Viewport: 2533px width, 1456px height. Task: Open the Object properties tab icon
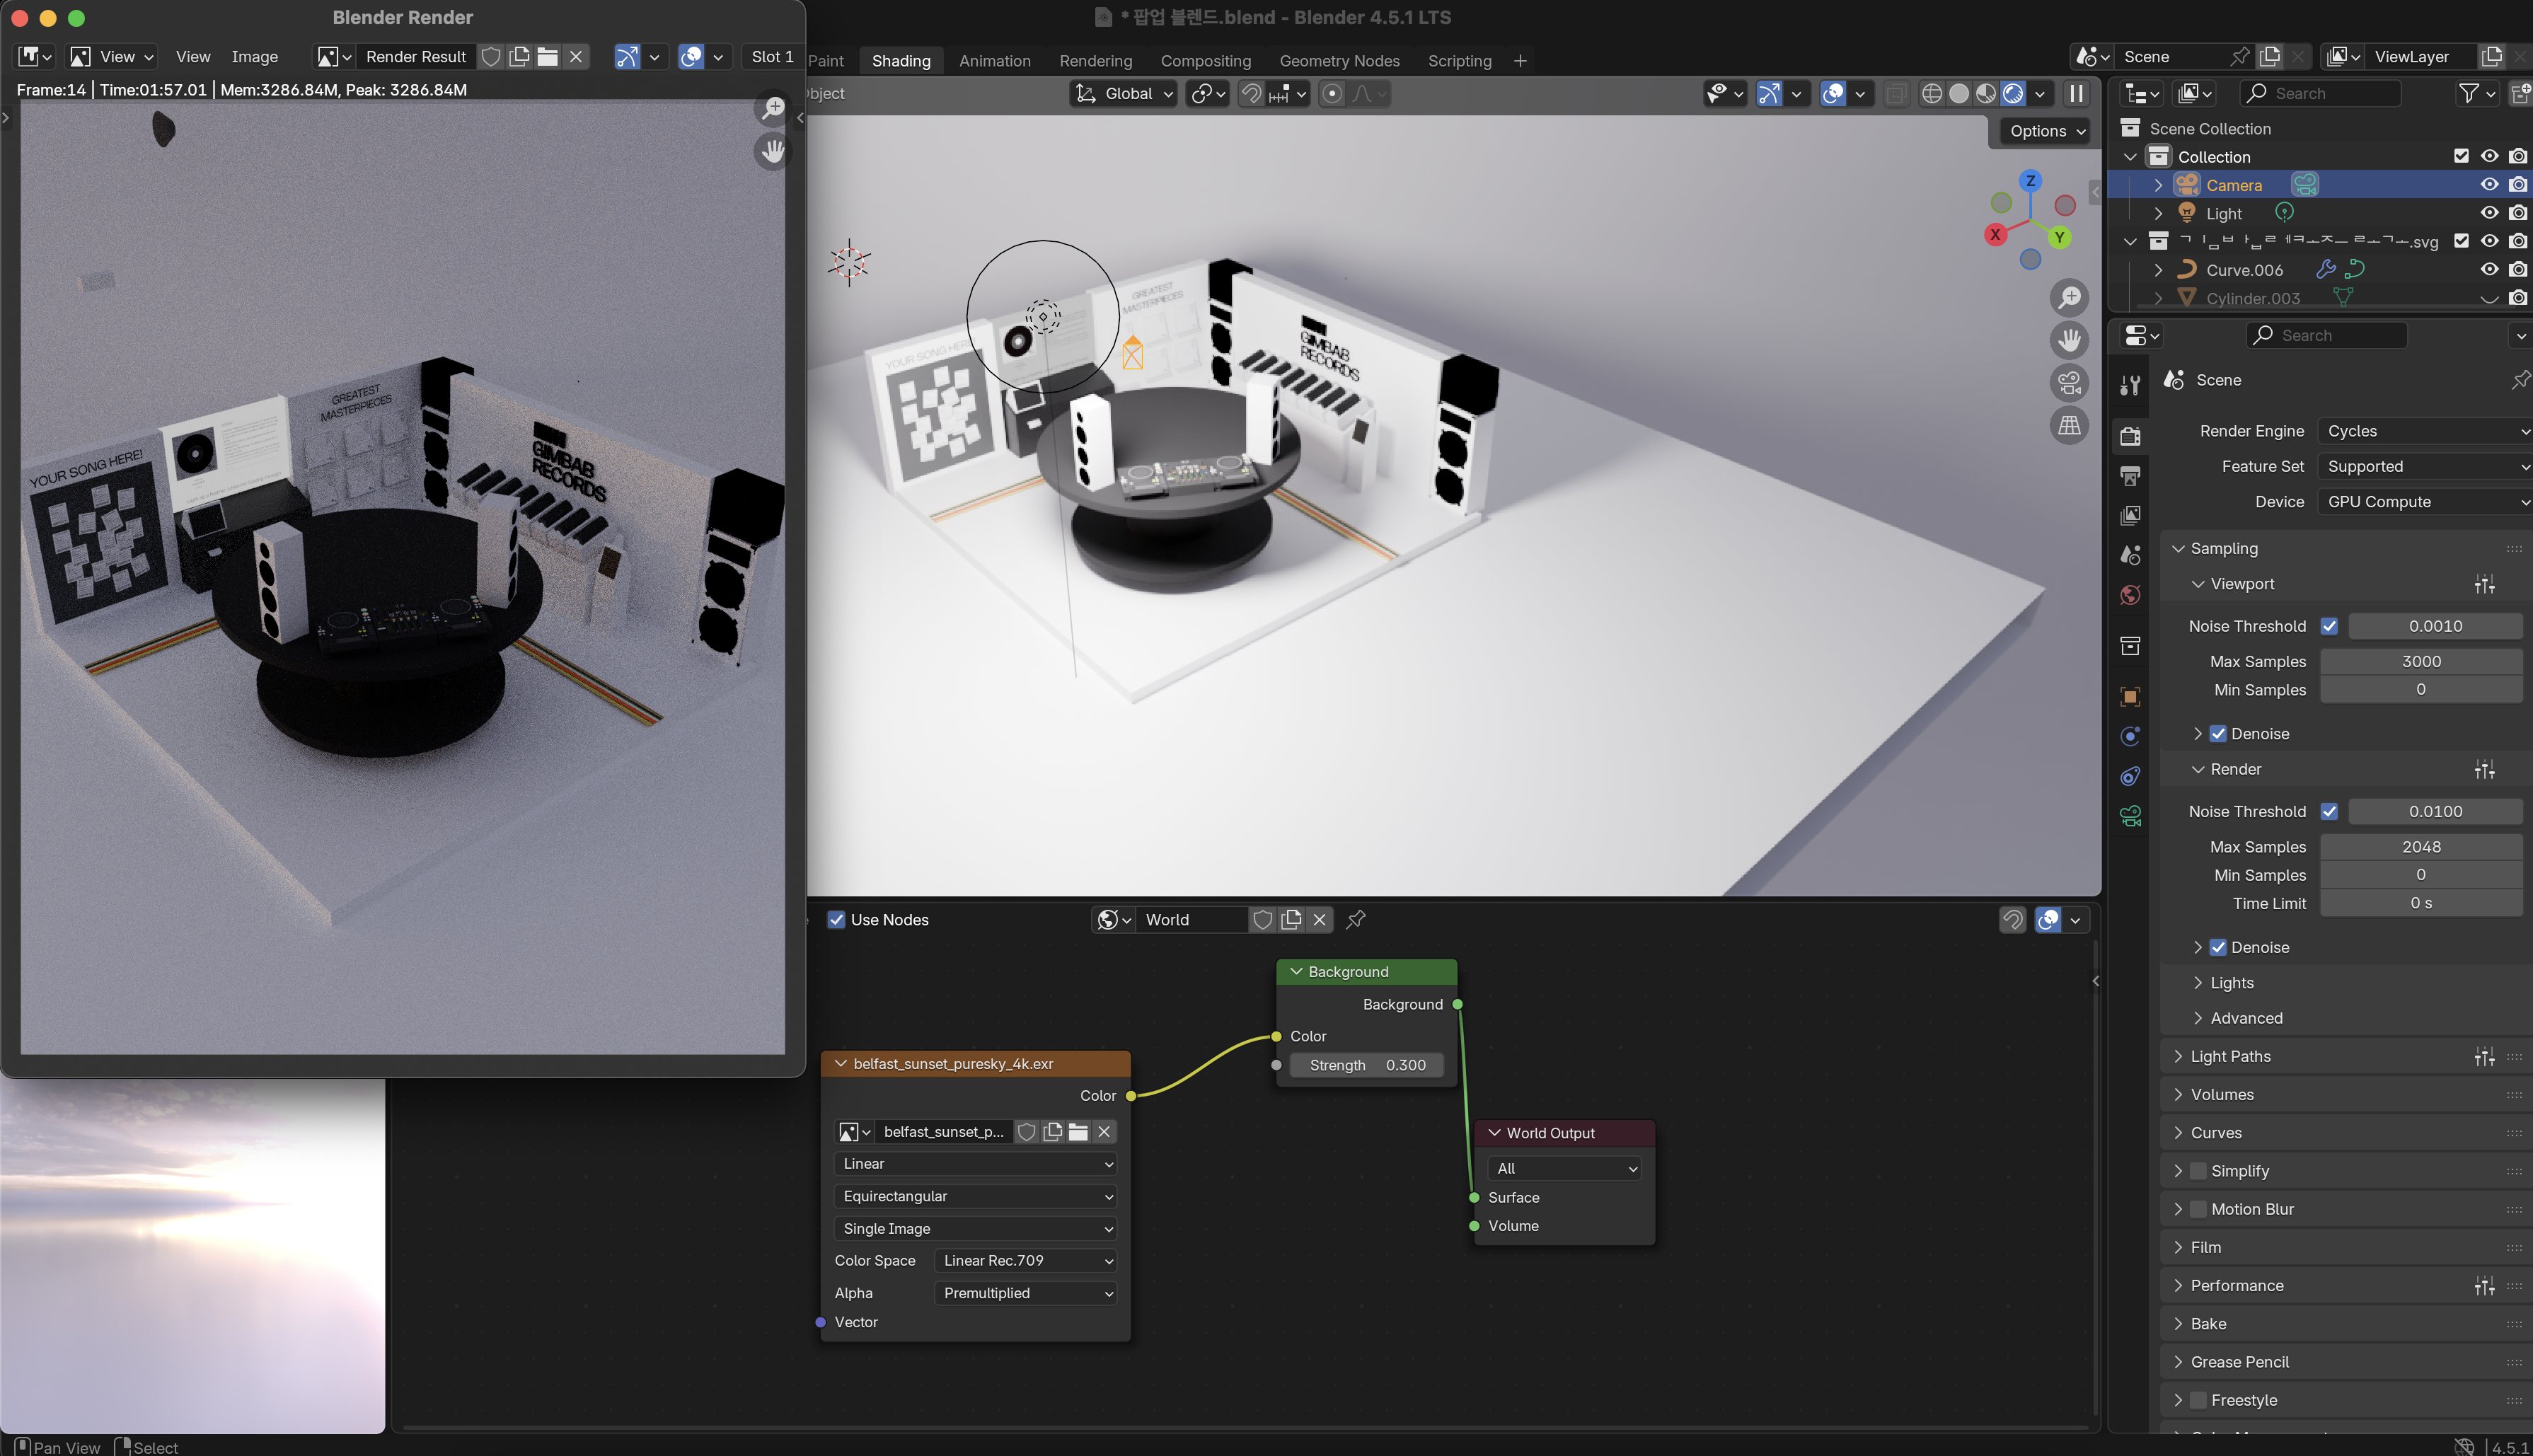click(x=2130, y=696)
